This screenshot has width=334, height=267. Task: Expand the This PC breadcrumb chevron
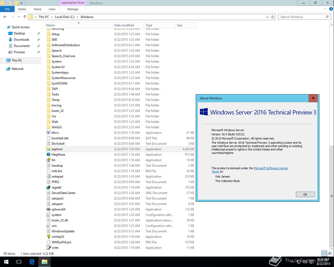coord(52,17)
